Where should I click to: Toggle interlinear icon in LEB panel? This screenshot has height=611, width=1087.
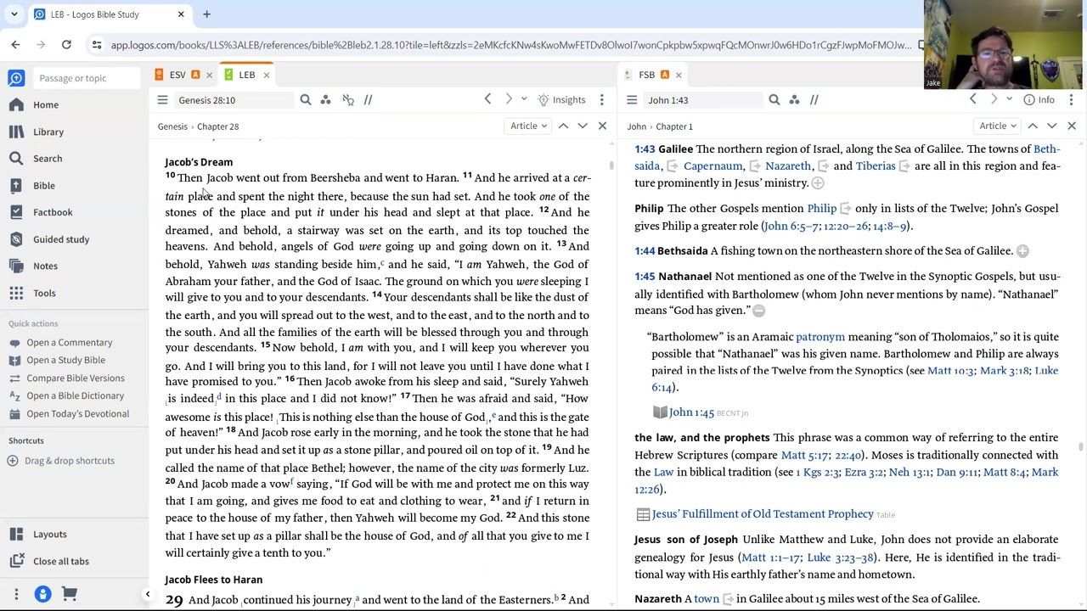[348, 100]
